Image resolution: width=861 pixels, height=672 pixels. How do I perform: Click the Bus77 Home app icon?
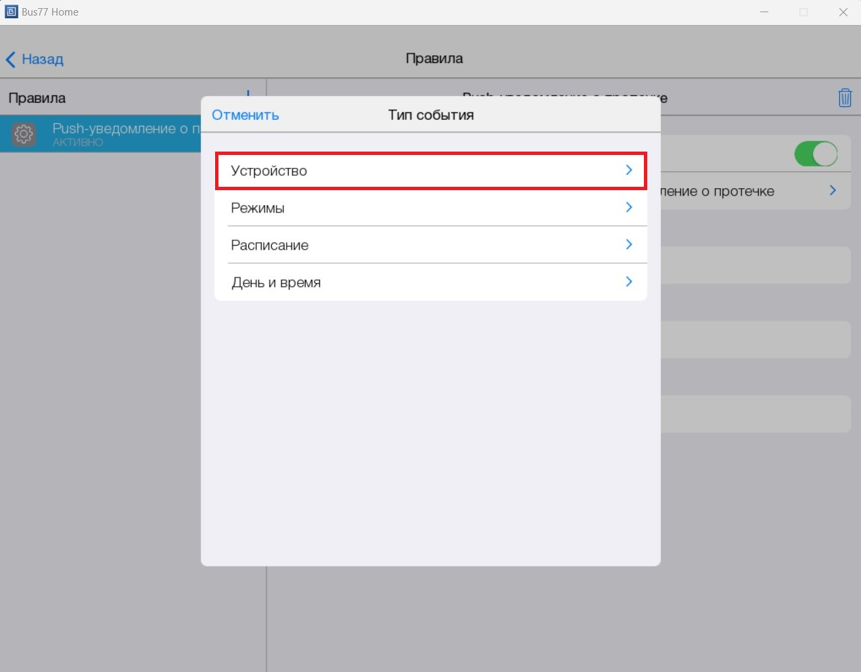click(11, 12)
